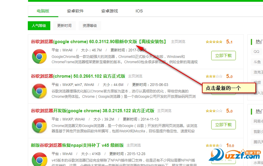Open the 谷歌浏览器 60.0.3112.90最新中文版 title link
Viewport: 263px width, 166px height.
[x=99, y=42]
